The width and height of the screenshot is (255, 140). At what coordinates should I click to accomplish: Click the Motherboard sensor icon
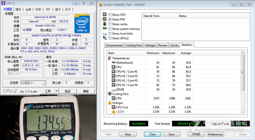[x=113, y=63]
